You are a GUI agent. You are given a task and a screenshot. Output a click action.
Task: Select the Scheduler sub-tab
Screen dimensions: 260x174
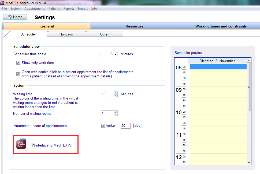click(x=28, y=34)
